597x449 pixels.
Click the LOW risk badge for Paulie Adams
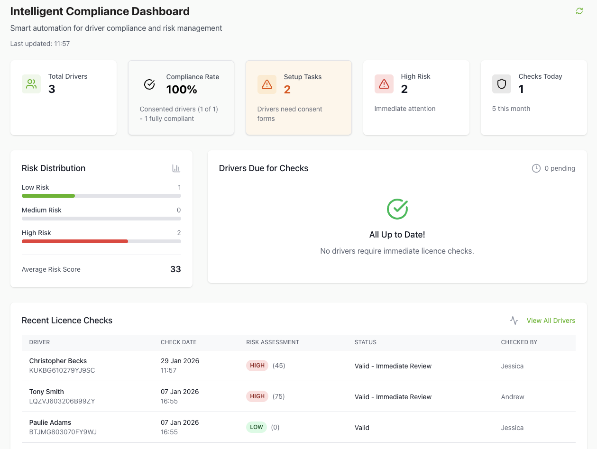point(256,427)
